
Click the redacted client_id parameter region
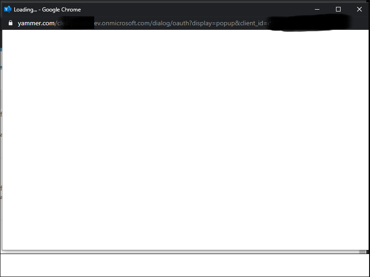pos(303,23)
